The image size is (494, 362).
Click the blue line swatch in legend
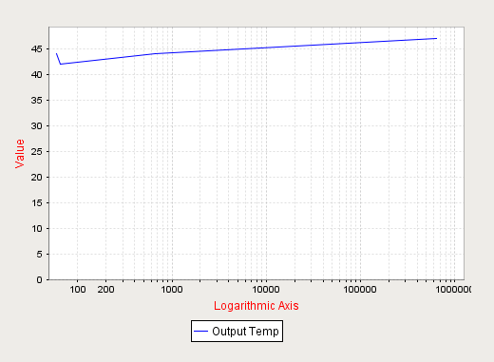pyautogui.click(x=200, y=332)
